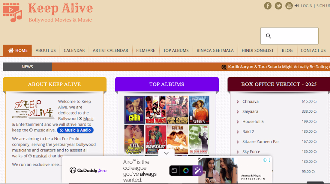This screenshot has width=330, height=184.
Task: Click the Keep Alive film-and-music logo
Action: [12, 12]
